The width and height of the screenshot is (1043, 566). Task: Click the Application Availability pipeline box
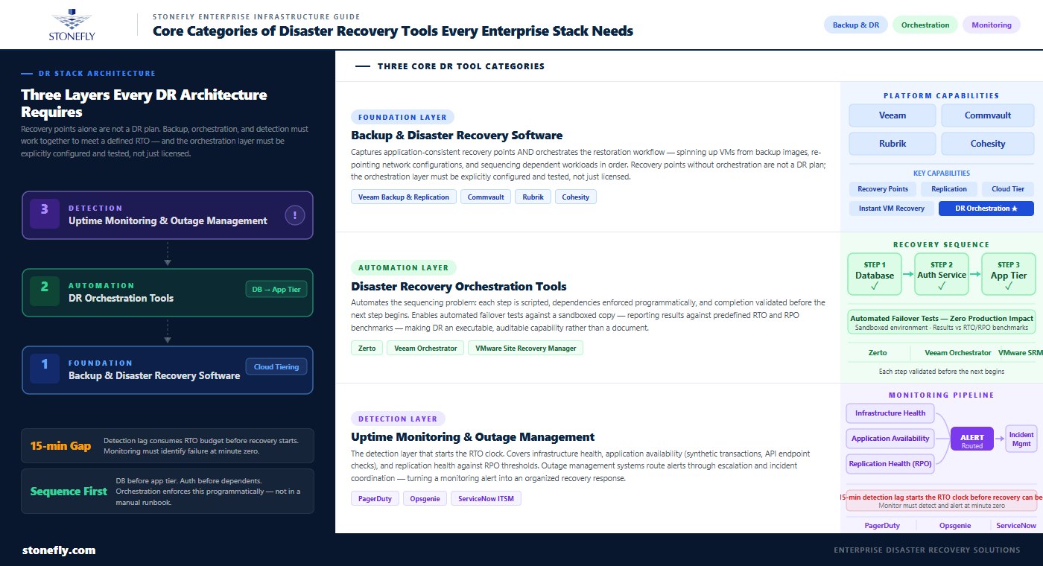tap(890, 439)
